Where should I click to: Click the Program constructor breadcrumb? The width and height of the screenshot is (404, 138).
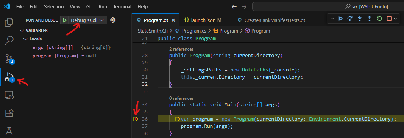257,31
